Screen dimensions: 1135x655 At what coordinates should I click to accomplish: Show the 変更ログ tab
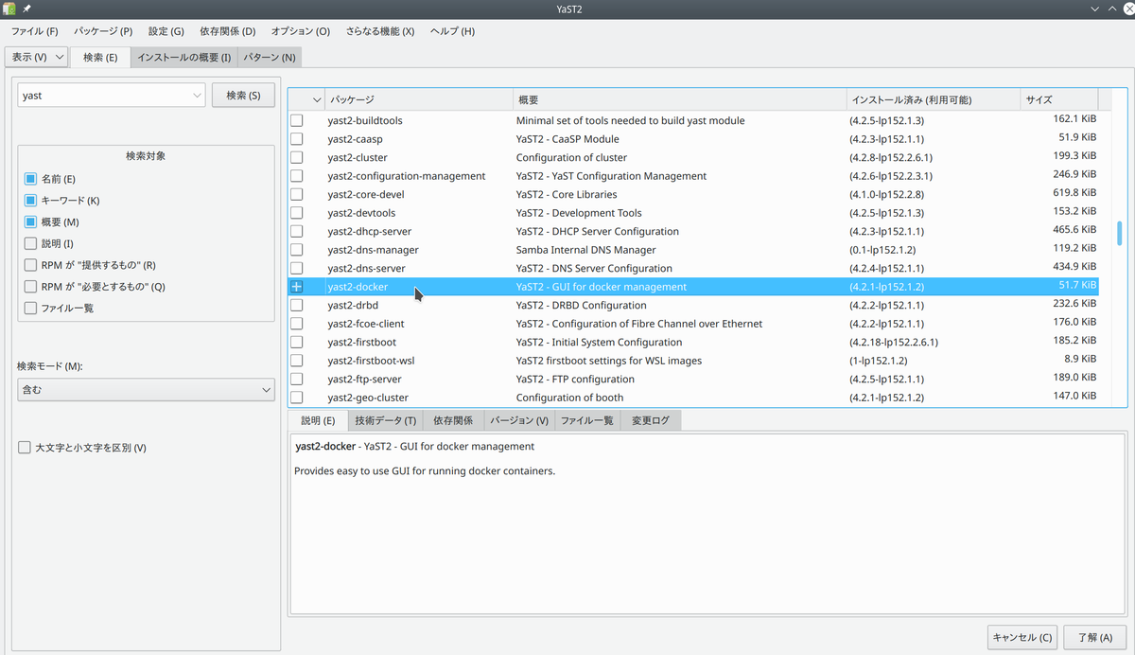click(x=651, y=420)
